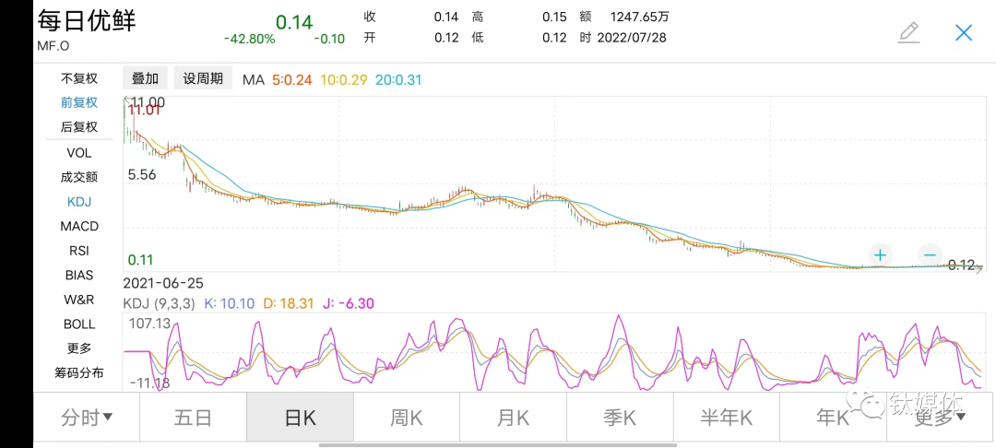Switch to the 日K tab

(x=300, y=417)
